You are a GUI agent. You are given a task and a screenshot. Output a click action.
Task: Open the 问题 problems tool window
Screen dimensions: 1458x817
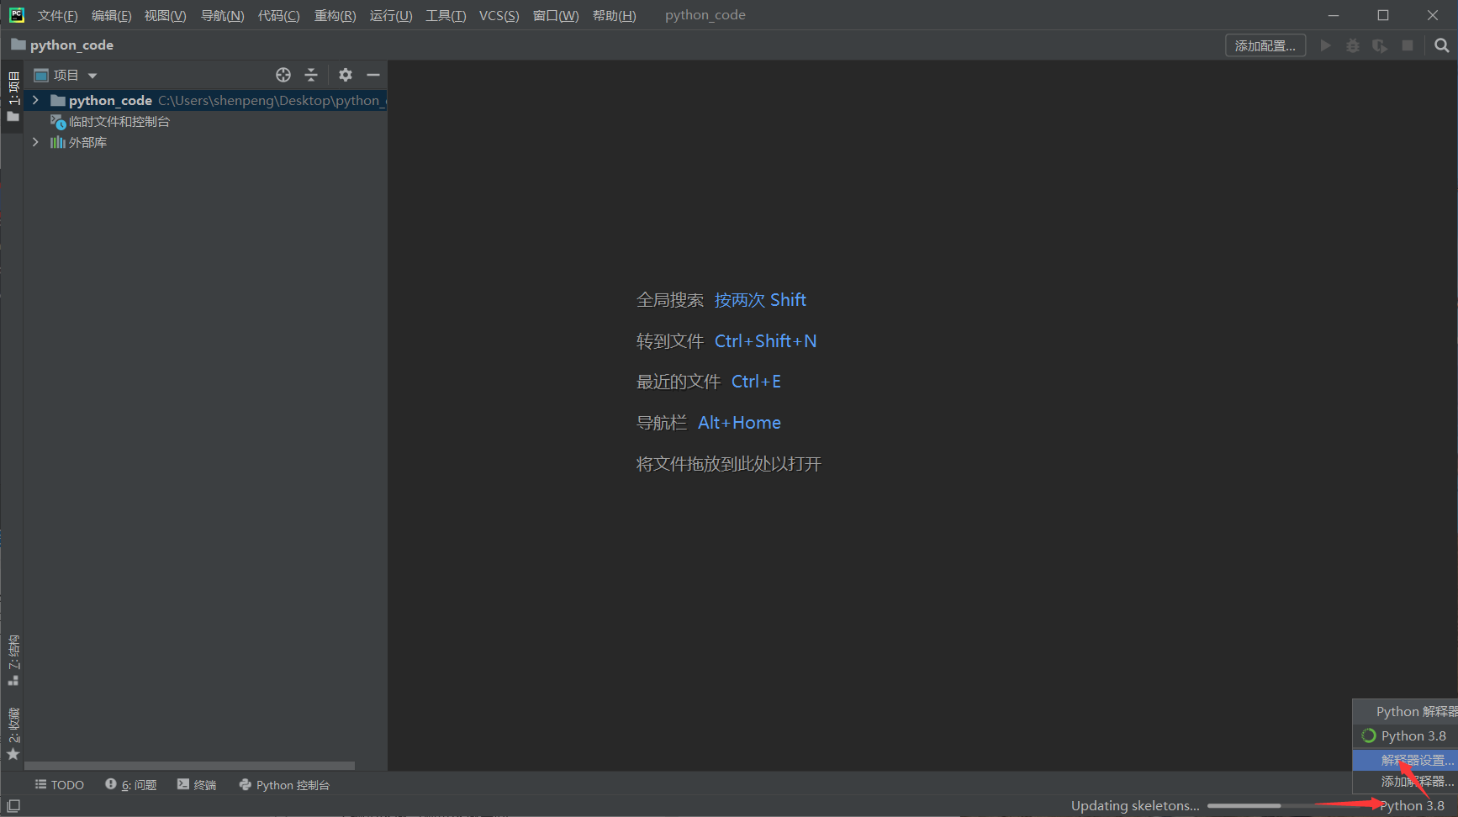point(131,784)
